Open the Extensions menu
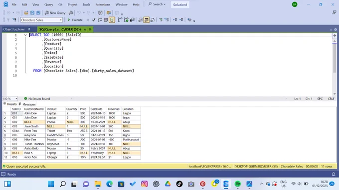The width and height of the screenshot is (339, 190). coord(103,4)
